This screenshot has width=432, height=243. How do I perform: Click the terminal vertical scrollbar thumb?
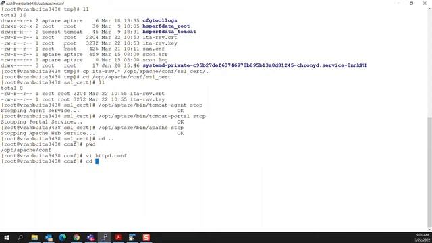click(429, 172)
